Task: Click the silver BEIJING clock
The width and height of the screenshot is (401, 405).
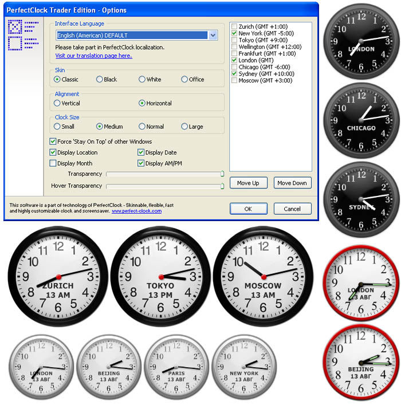Action: coord(109,367)
